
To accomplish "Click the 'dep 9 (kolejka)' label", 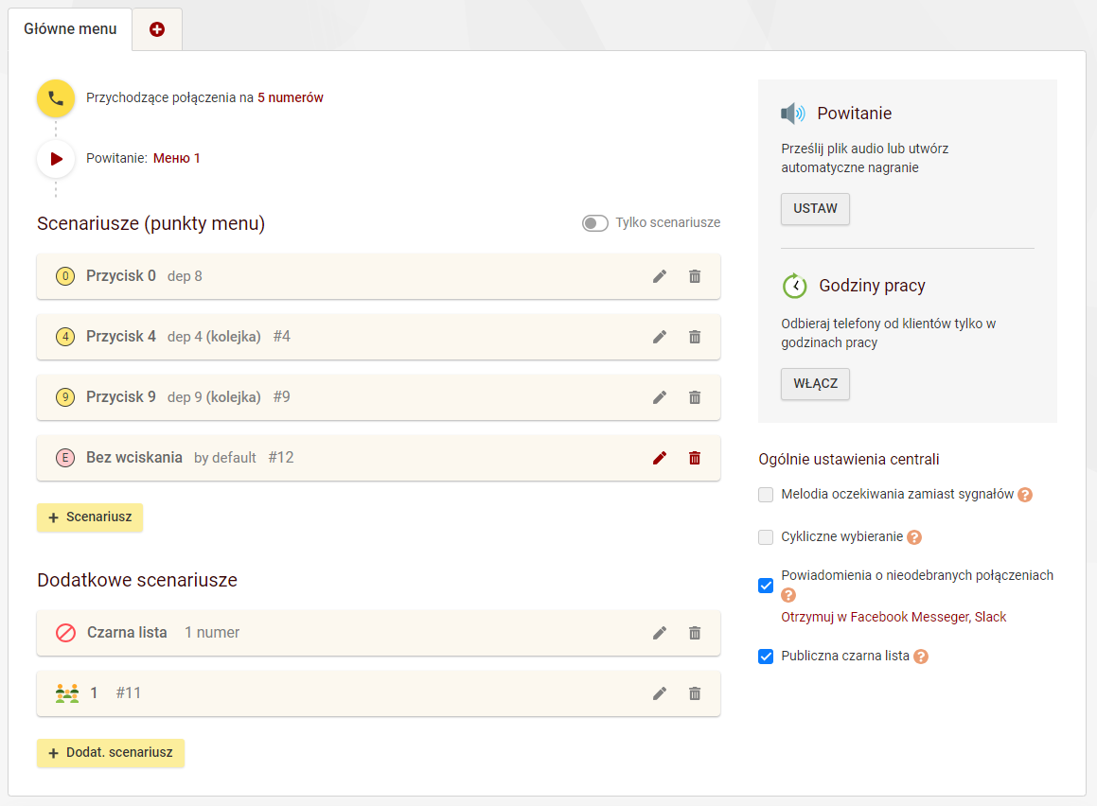I will [214, 397].
